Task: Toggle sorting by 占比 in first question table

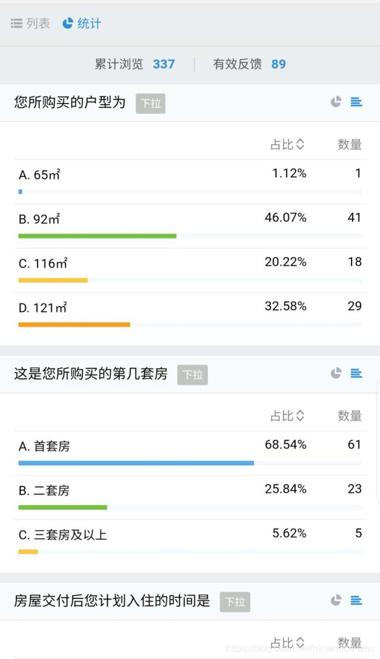Action: point(287,144)
